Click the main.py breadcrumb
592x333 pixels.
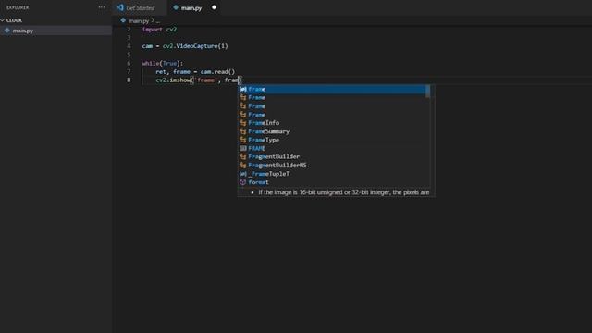pos(139,21)
